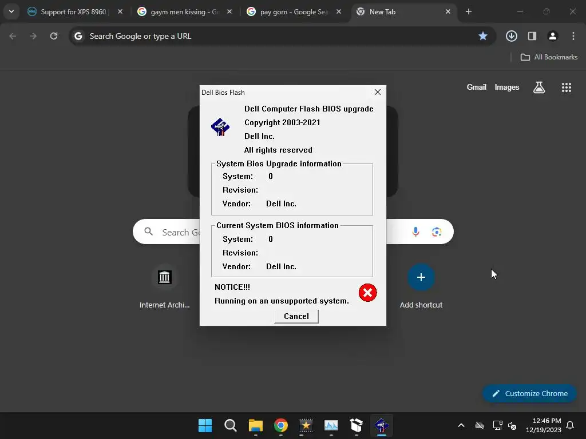Viewport: 586px width, 439px height.
Task: Open the Chrome downloads icon
Action: tap(511, 36)
